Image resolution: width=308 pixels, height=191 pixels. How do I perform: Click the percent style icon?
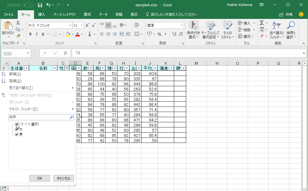click(x=159, y=34)
